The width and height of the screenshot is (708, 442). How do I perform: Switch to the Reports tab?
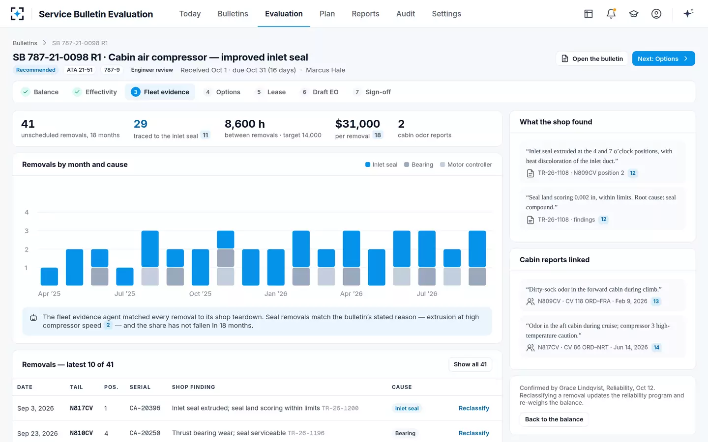[x=365, y=14]
